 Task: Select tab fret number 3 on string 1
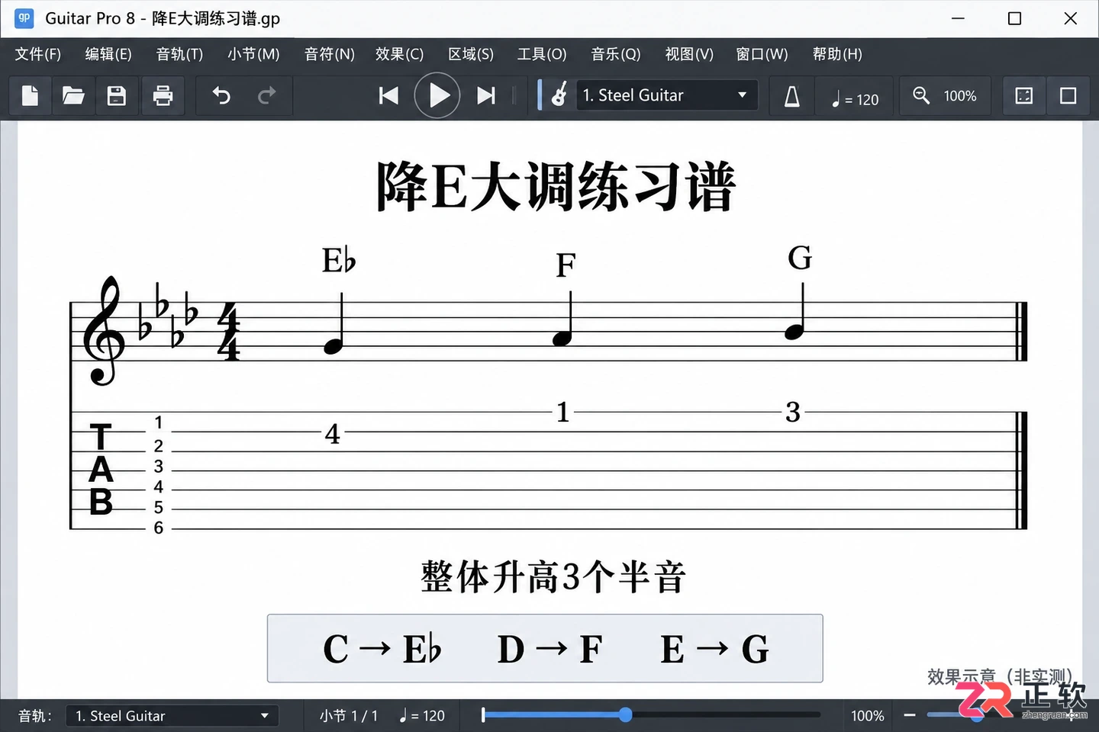(x=793, y=413)
